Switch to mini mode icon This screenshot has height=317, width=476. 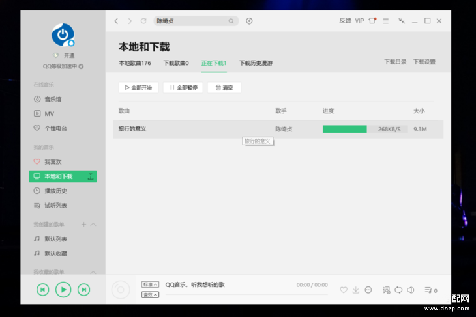click(x=402, y=21)
